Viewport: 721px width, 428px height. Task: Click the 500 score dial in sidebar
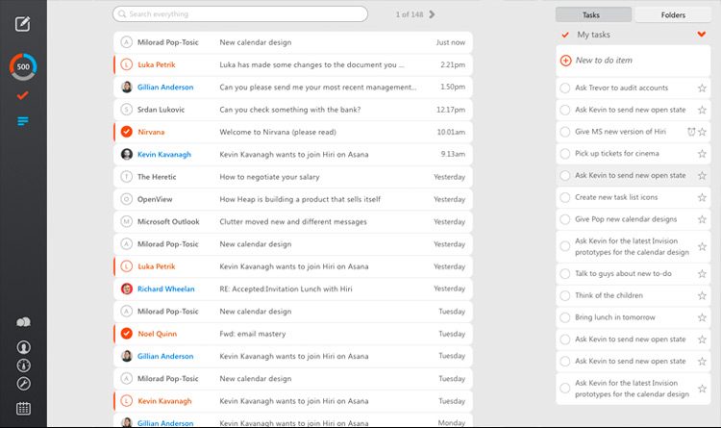[23, 66]
